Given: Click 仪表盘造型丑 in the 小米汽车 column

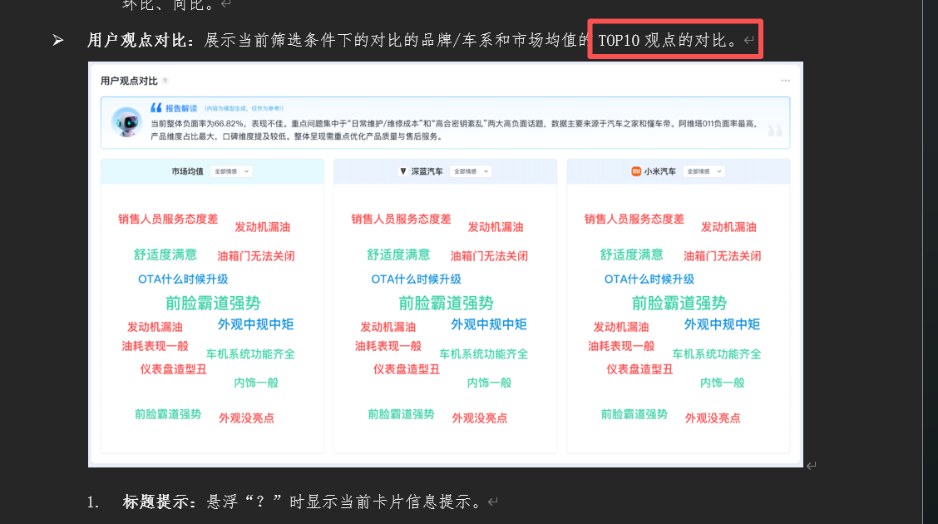Looking at the screenshot, I should 639,369.
